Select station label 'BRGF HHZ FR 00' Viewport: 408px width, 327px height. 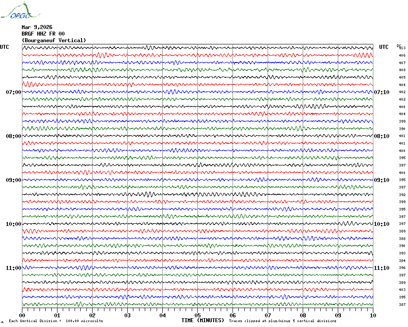43,34
